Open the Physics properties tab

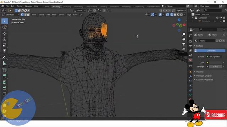pos(190,86)
